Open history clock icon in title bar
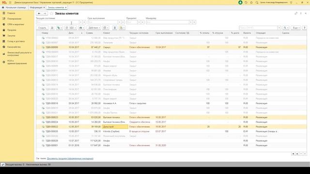Image resolution: width=310 pixels, height=174 pixels. [x=246, y=2]
